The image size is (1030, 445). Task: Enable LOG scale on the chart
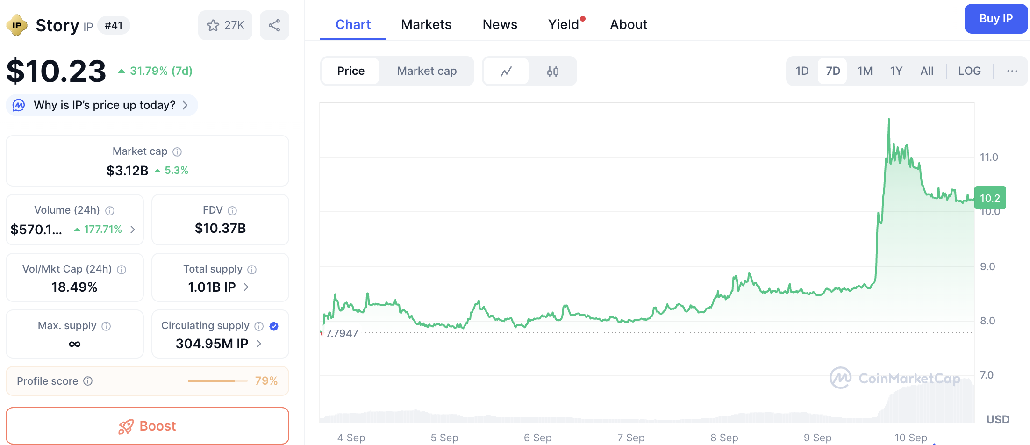[969, 71]
